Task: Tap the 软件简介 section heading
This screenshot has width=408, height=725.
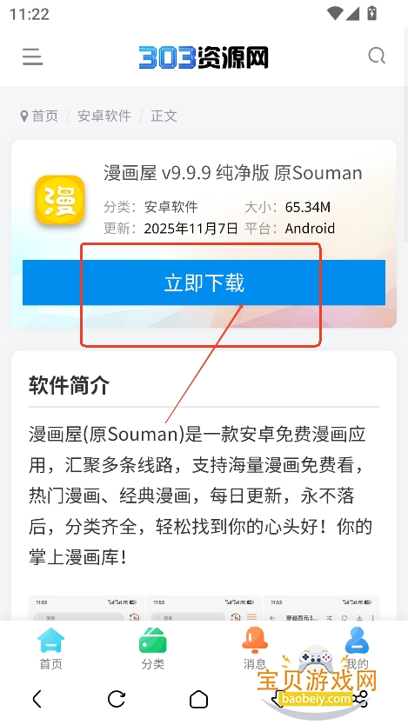Action: [x=69, y=385]
